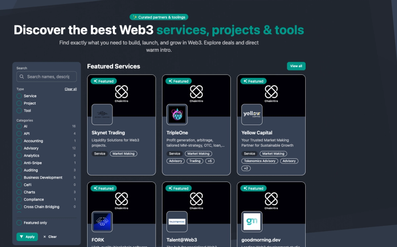Click Market Making tag on TripleOne card
The height and width of the screenshot is (247, 397).
[x=198, y=154]
